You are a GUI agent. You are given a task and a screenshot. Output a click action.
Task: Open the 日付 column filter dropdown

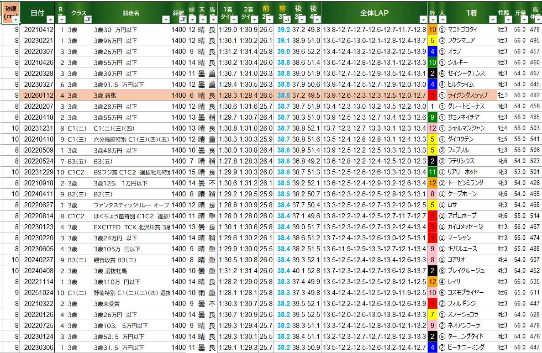pyautogui.click(x=51, y=20)
